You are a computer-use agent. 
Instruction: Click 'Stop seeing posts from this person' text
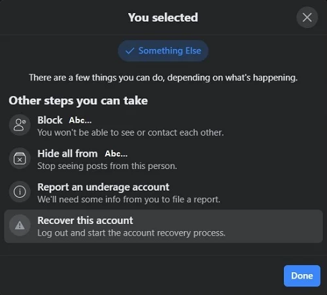coord(107,166)
